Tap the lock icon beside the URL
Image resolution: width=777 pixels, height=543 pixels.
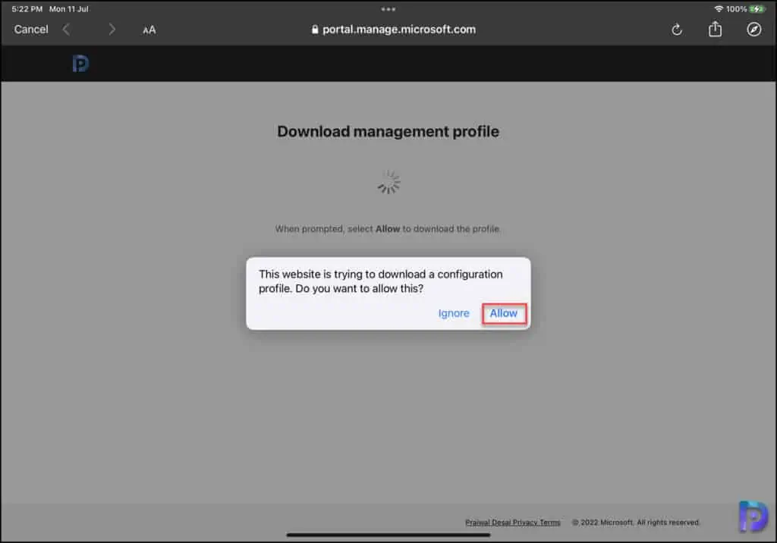click(x=315, y=30)
